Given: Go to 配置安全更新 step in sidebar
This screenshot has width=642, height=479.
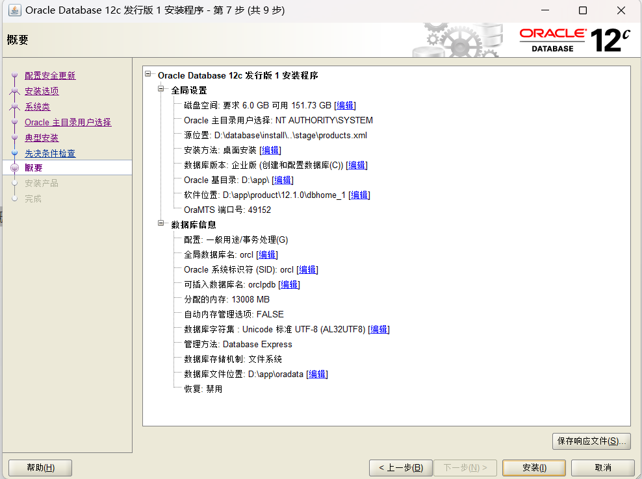Looking at the screenshot, I should [50, 76].
